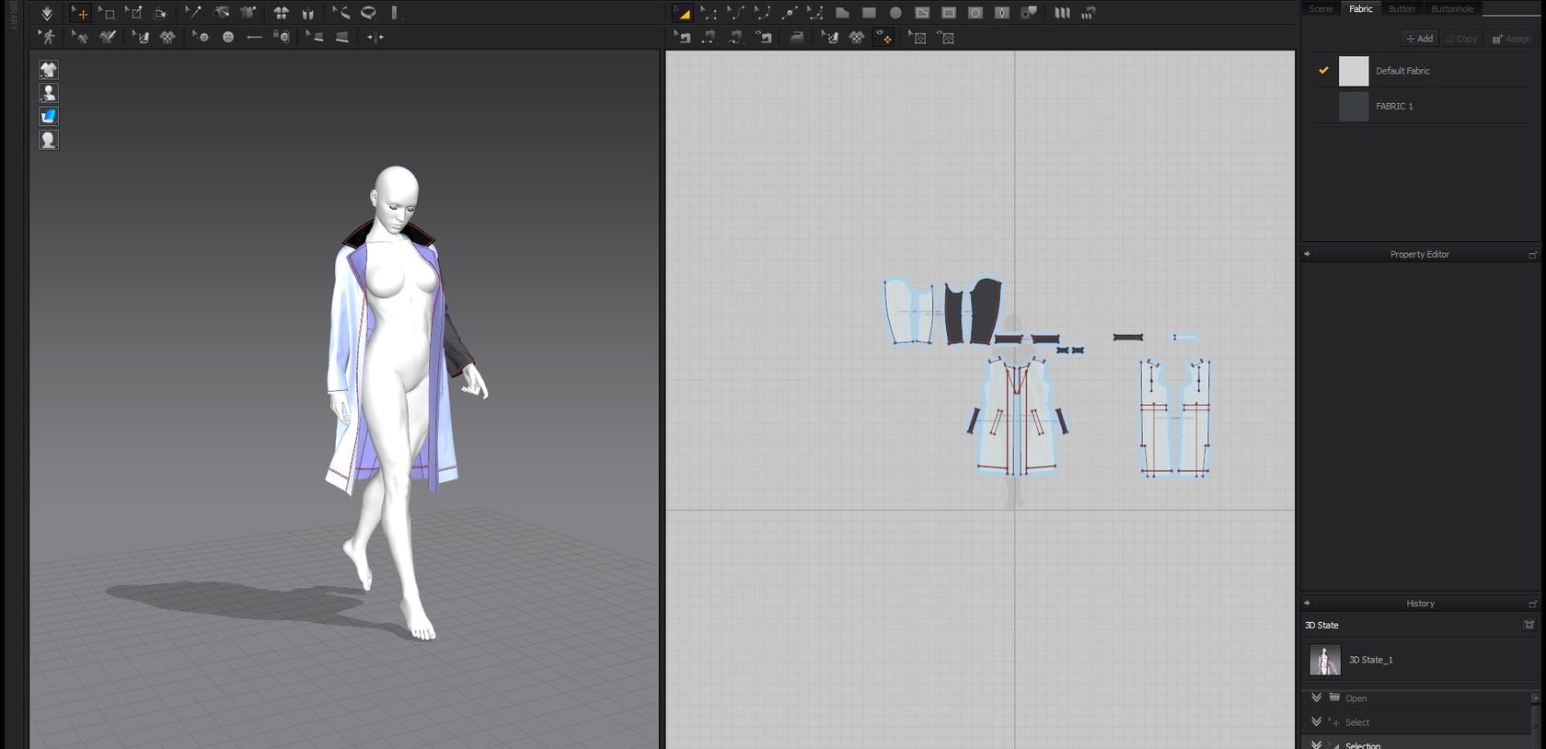This screenshot has height=749, width=1546.
Task: Select the iron steam tool icon
Action: [797, 37]
